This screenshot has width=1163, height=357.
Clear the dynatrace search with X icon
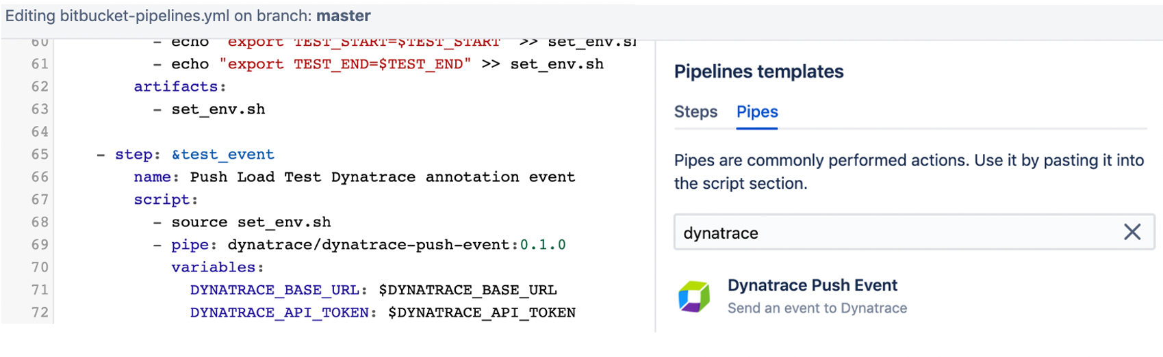pos(1132,233)
